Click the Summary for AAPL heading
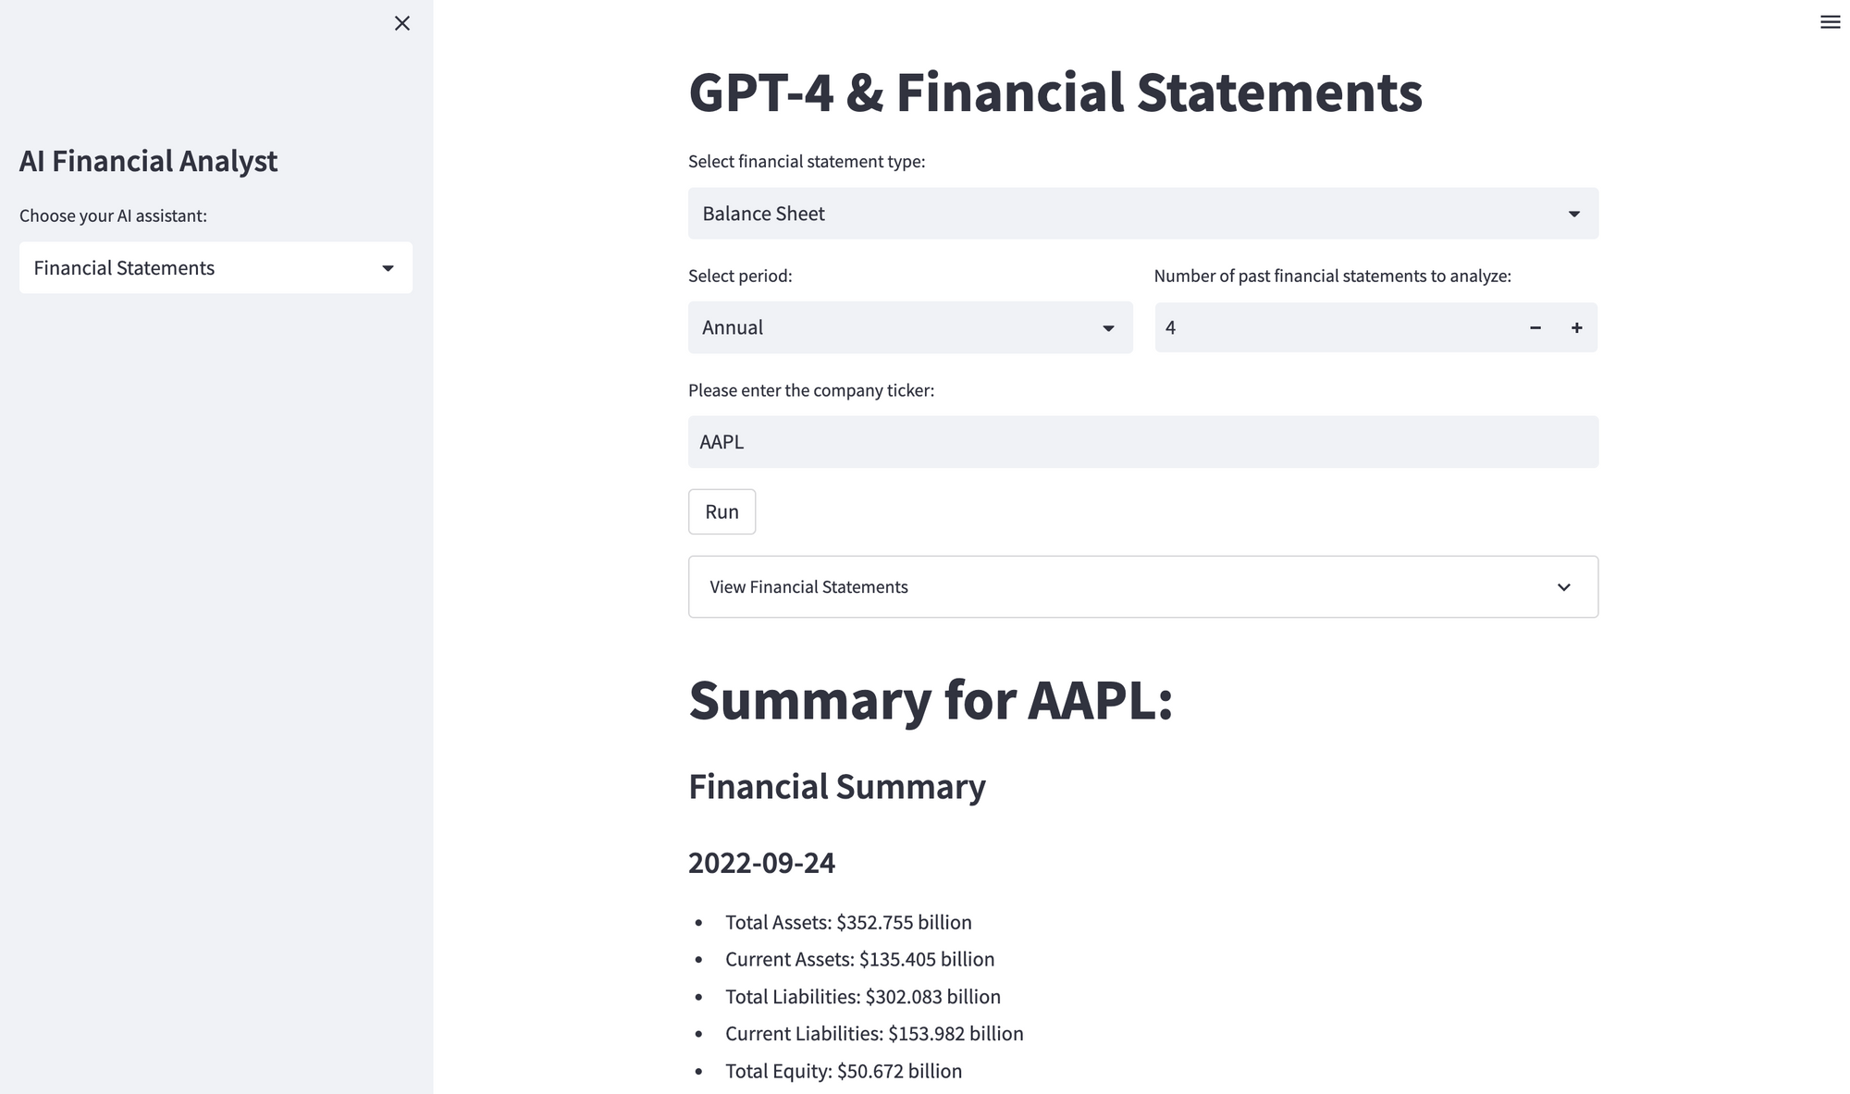 (930, 700)
